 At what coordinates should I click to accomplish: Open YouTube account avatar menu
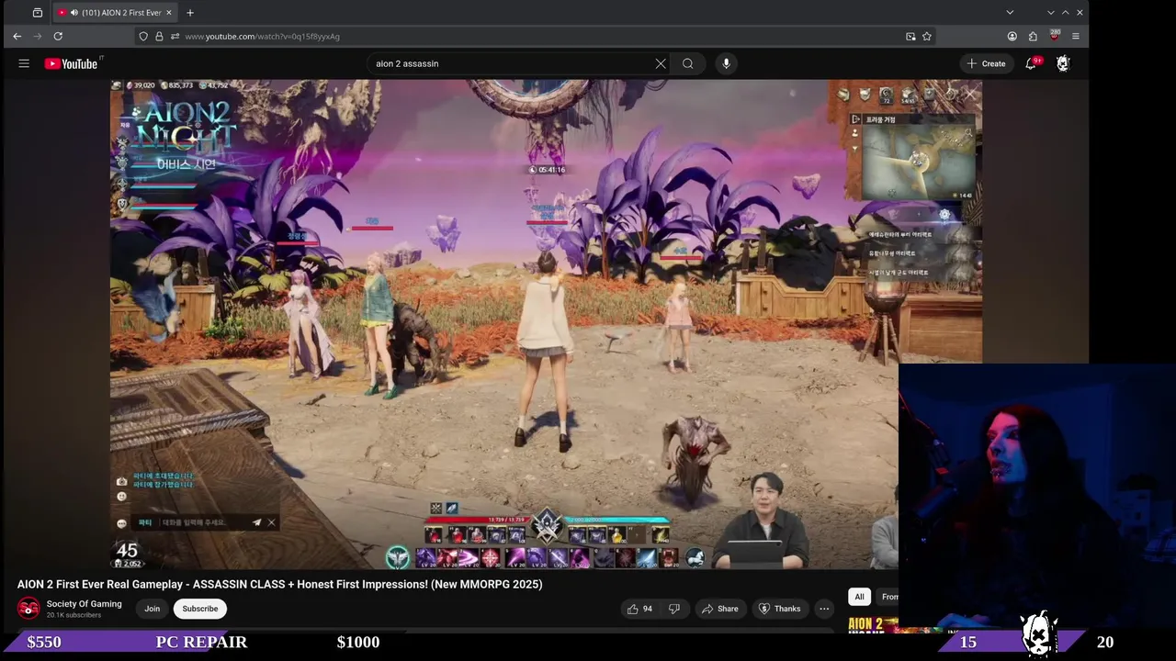1063,63
